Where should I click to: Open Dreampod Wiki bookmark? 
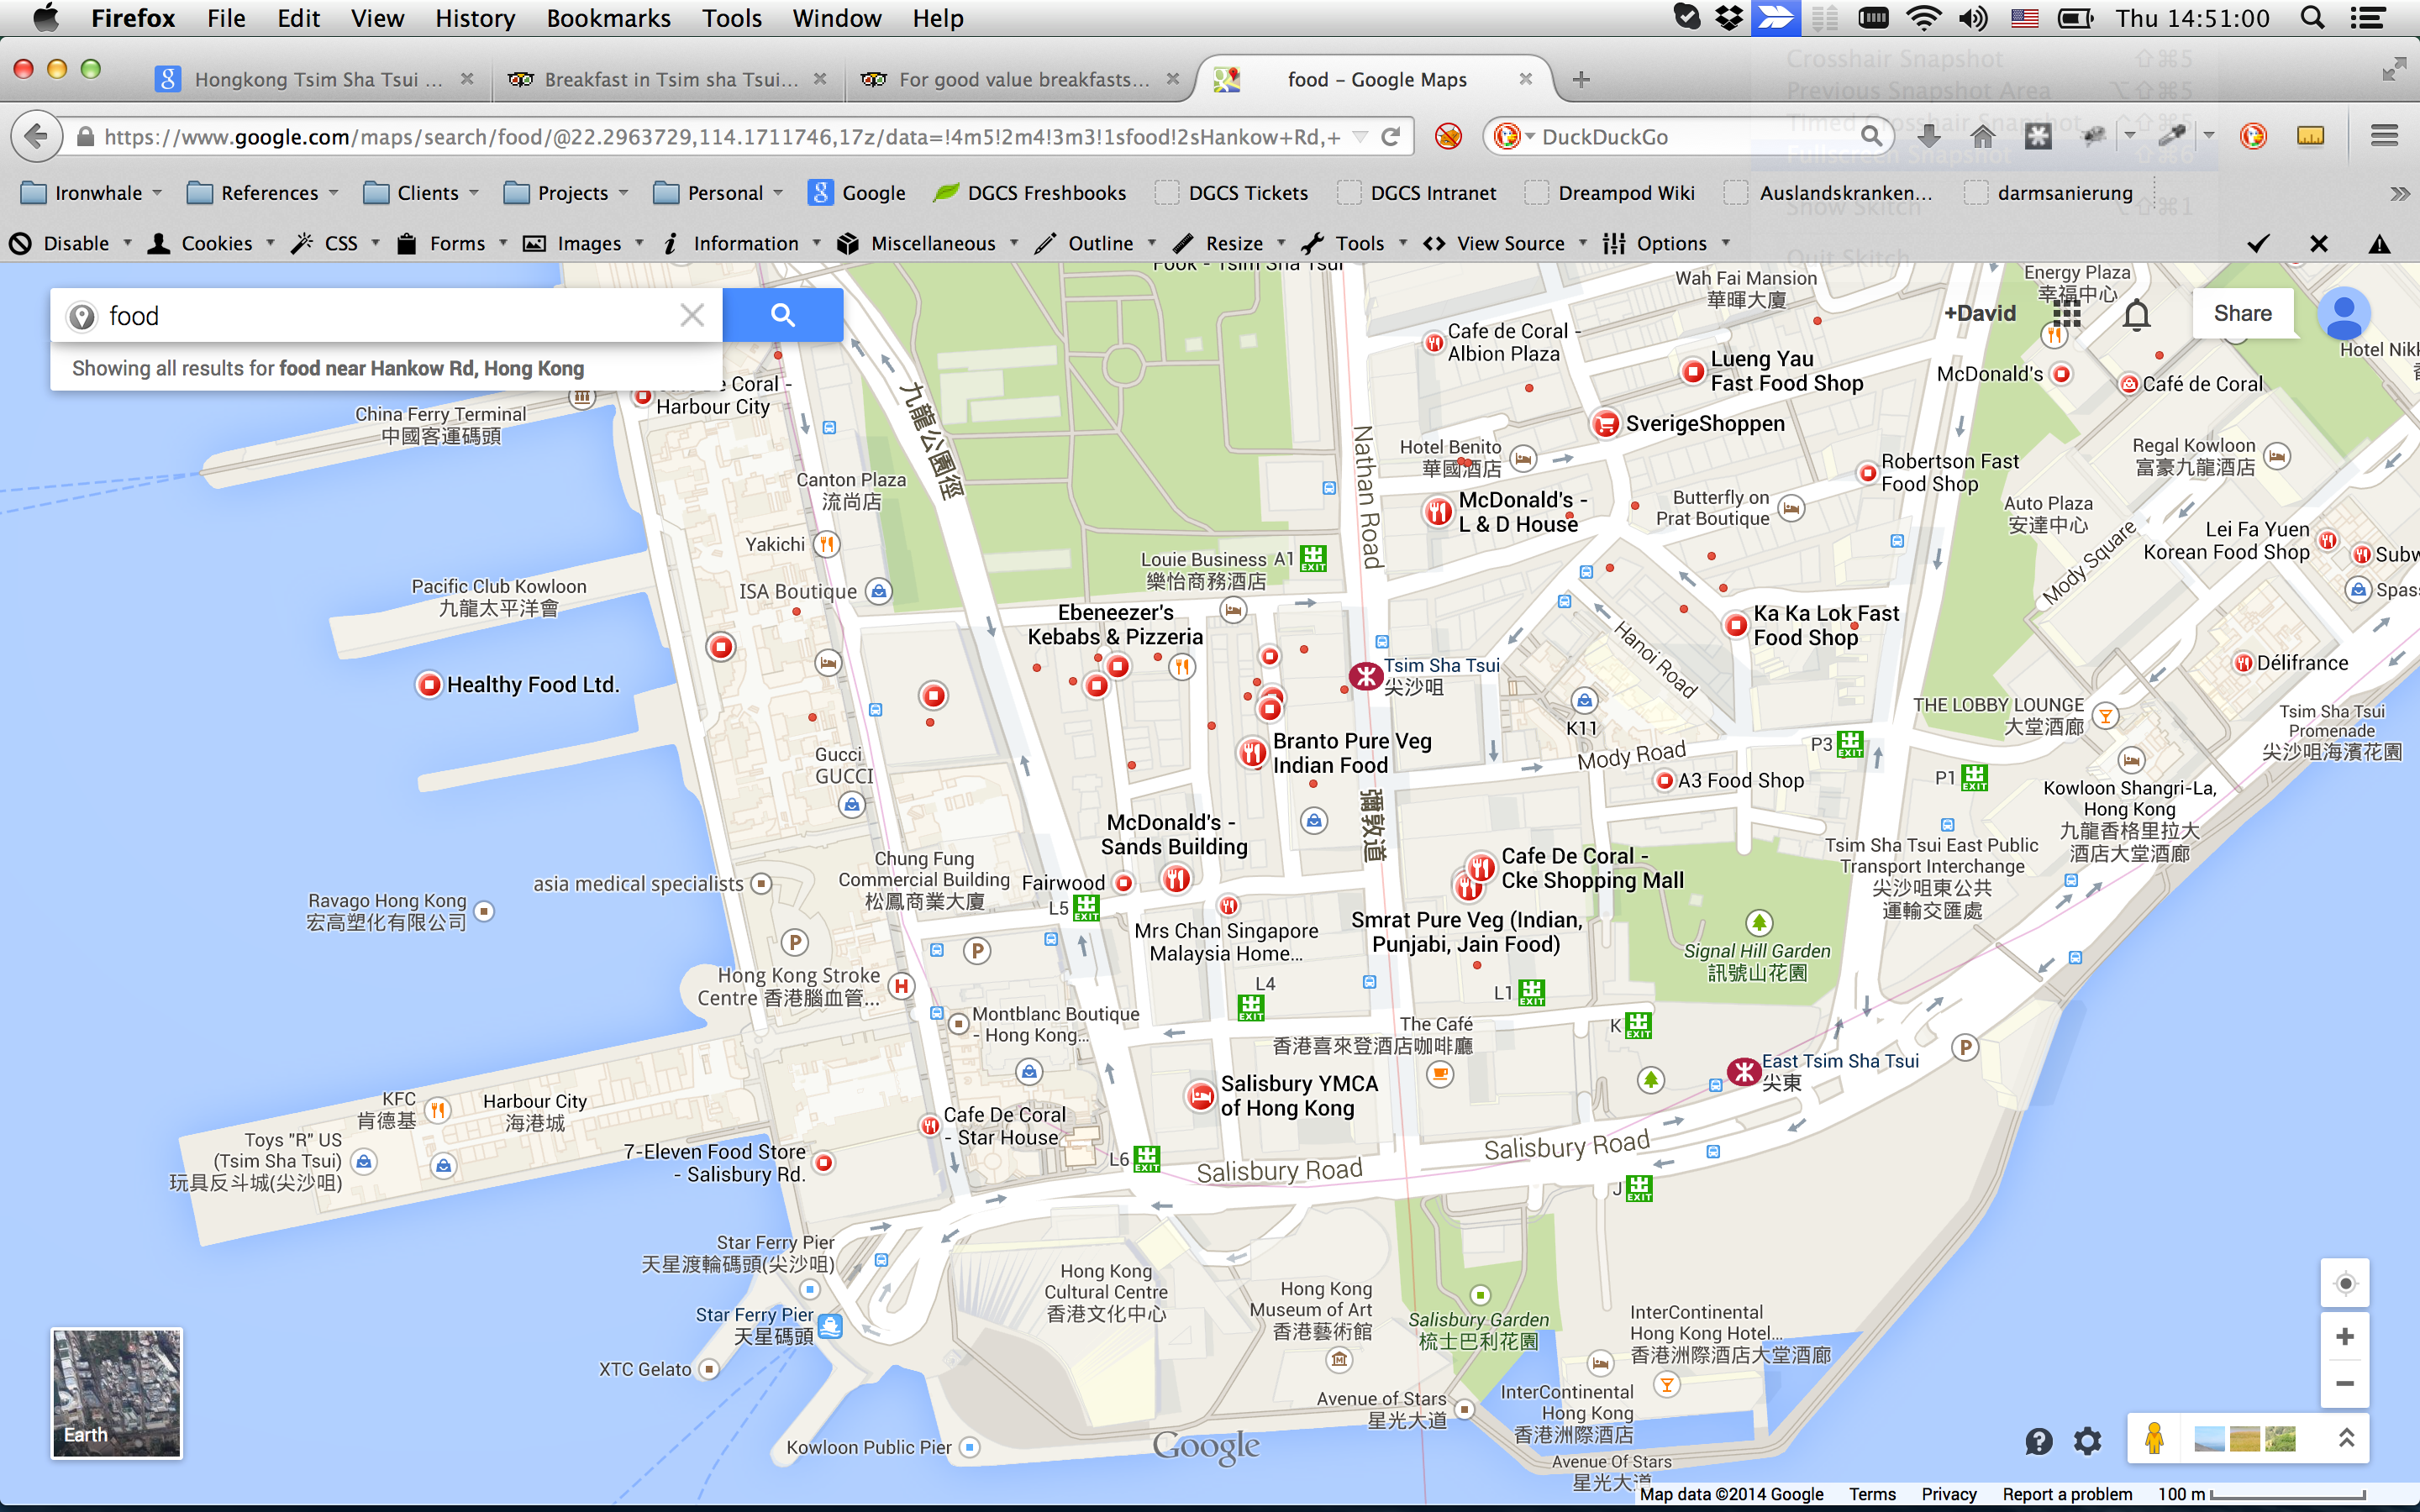pyautogui.click(x=1611, y=193)
